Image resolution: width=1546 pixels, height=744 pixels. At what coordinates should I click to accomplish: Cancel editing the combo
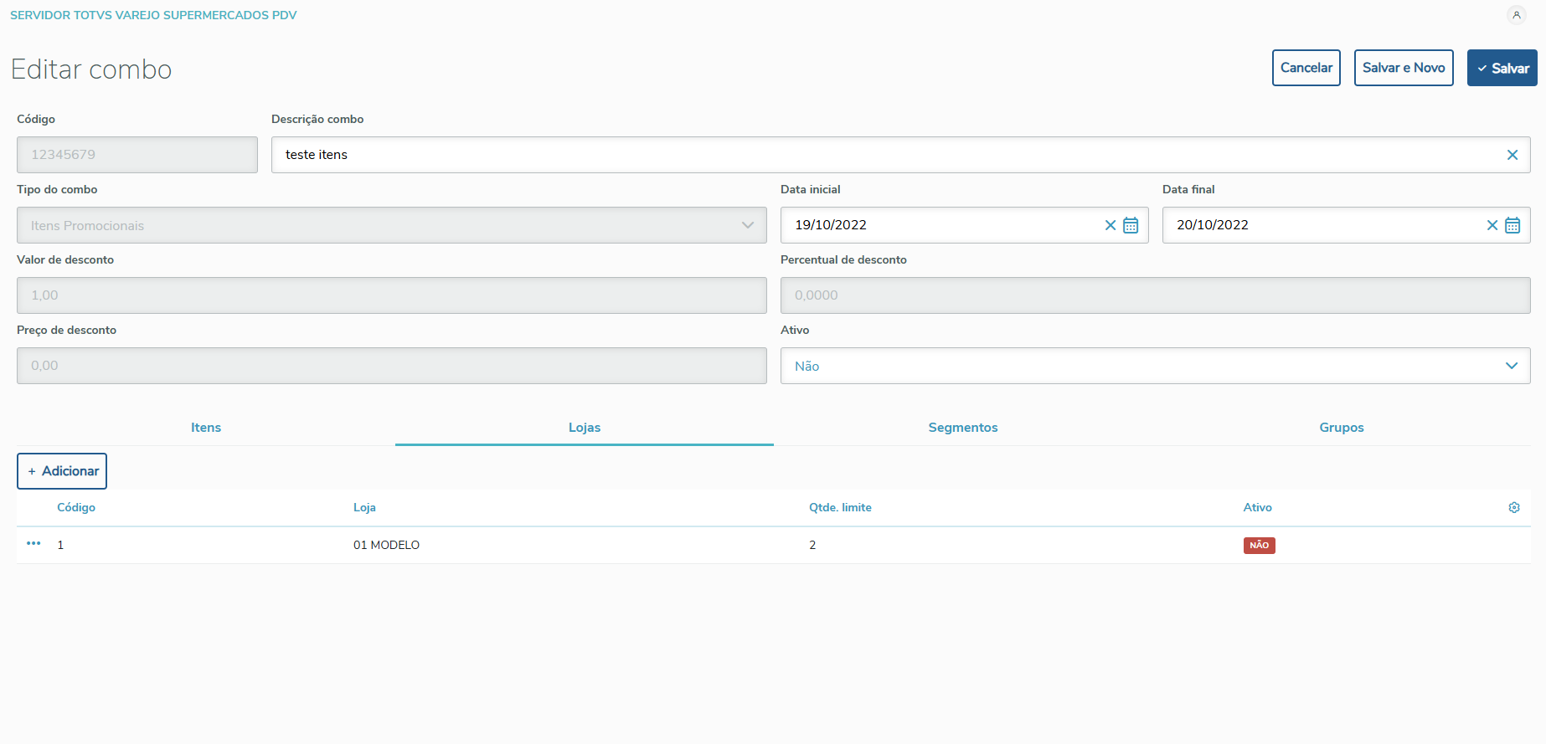coord(1306,68)
